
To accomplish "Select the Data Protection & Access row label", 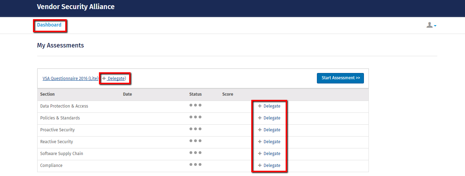I will pos(64,106).
